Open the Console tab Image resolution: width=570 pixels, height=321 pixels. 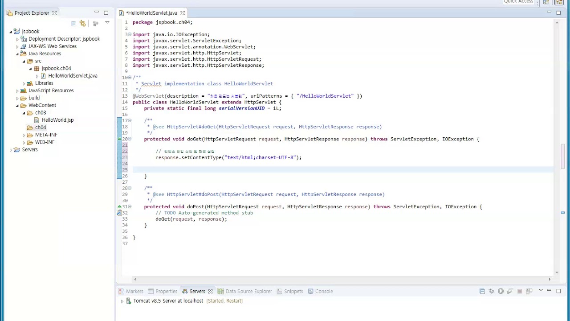(320, 291)
